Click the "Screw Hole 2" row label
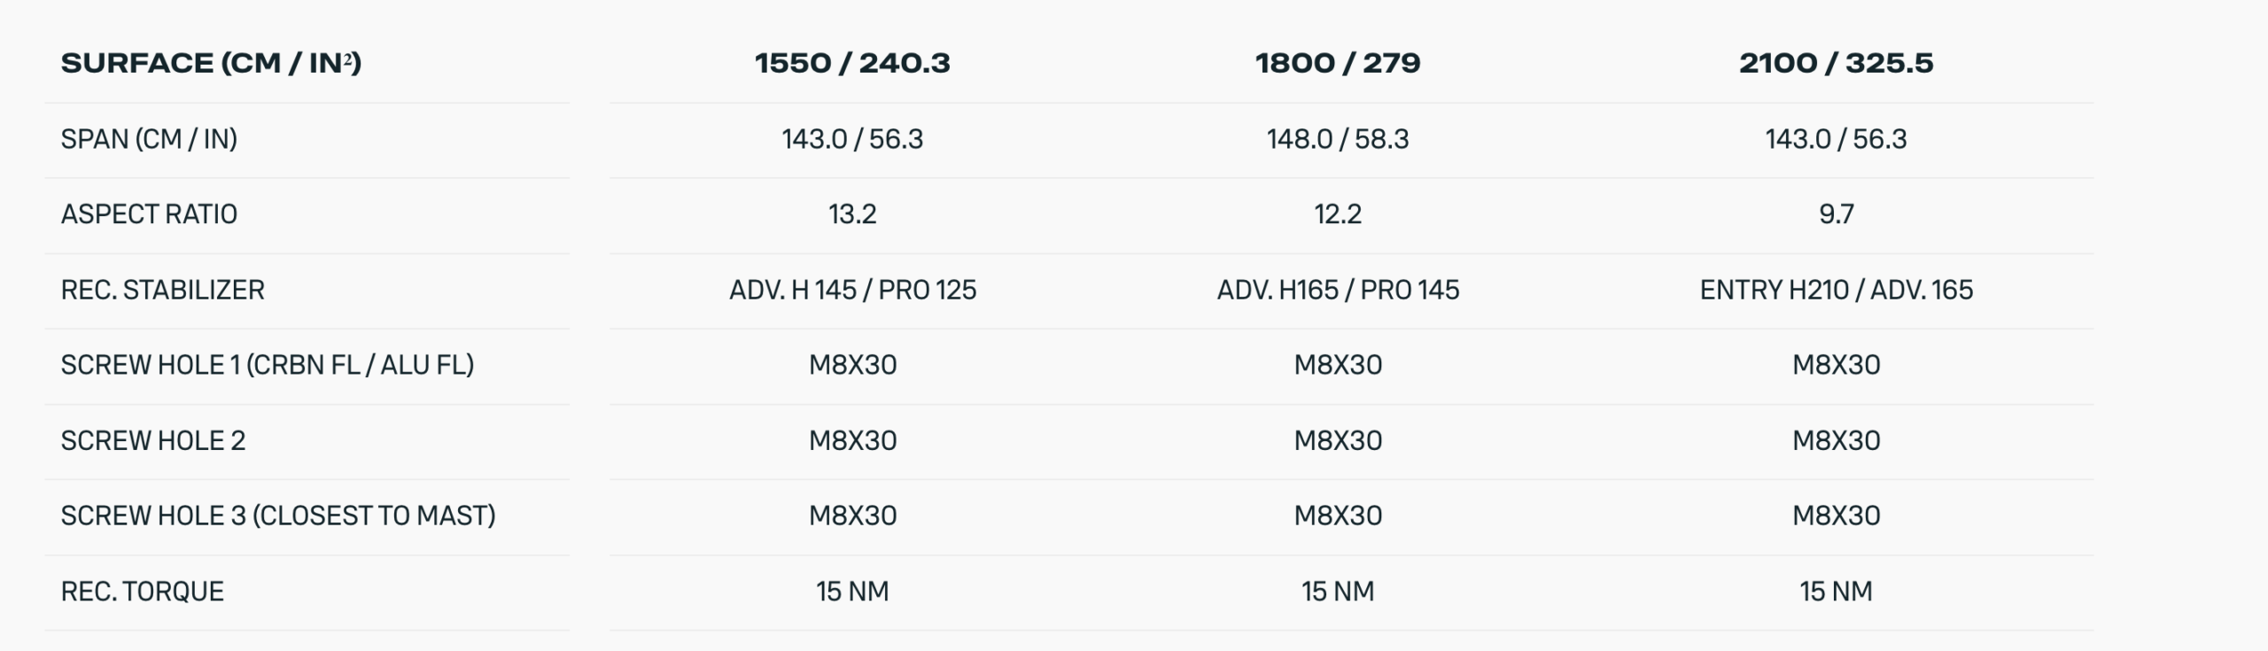 coord(153,440)
